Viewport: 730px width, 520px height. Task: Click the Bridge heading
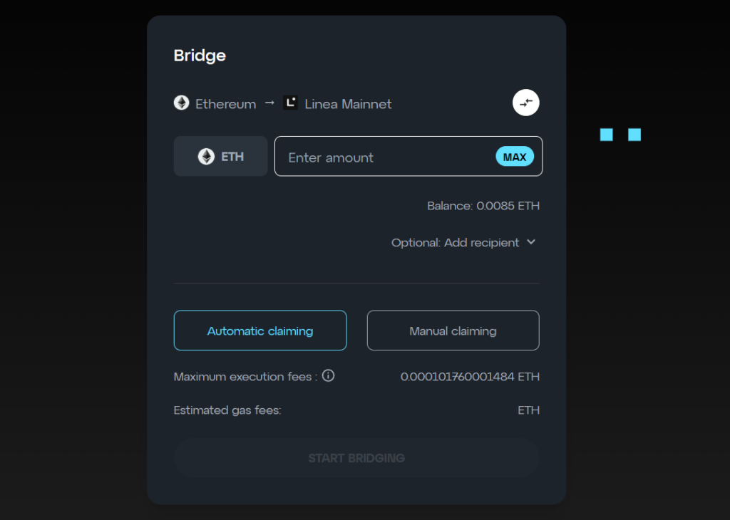tap(200, 56)
